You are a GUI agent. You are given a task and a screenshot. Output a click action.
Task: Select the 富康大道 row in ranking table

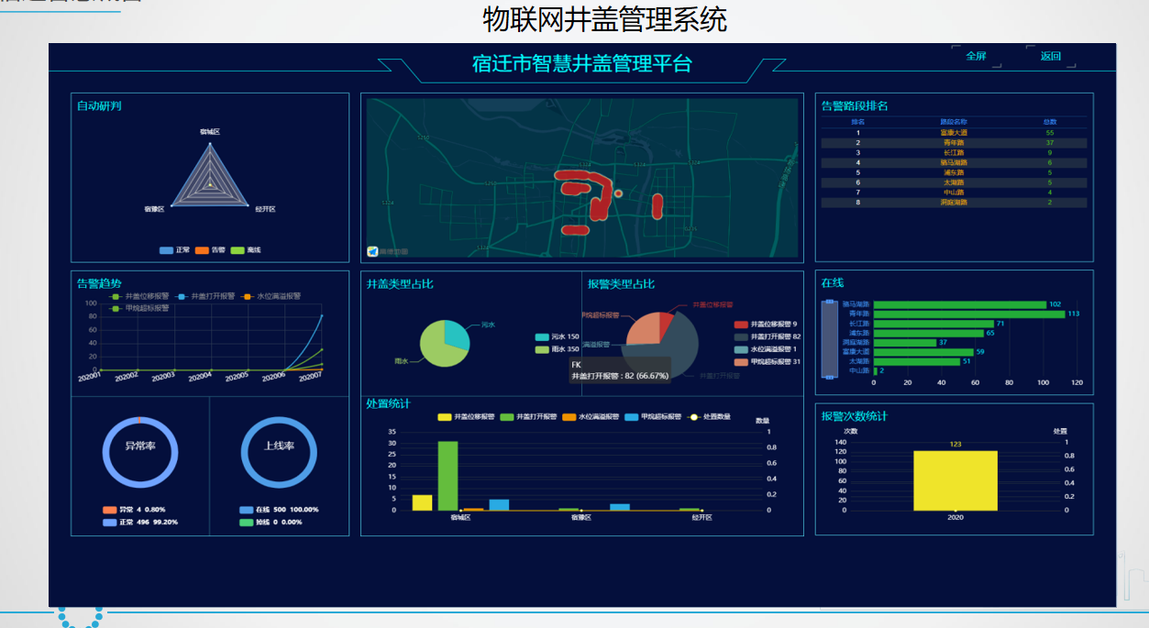[x=954, y=133]
